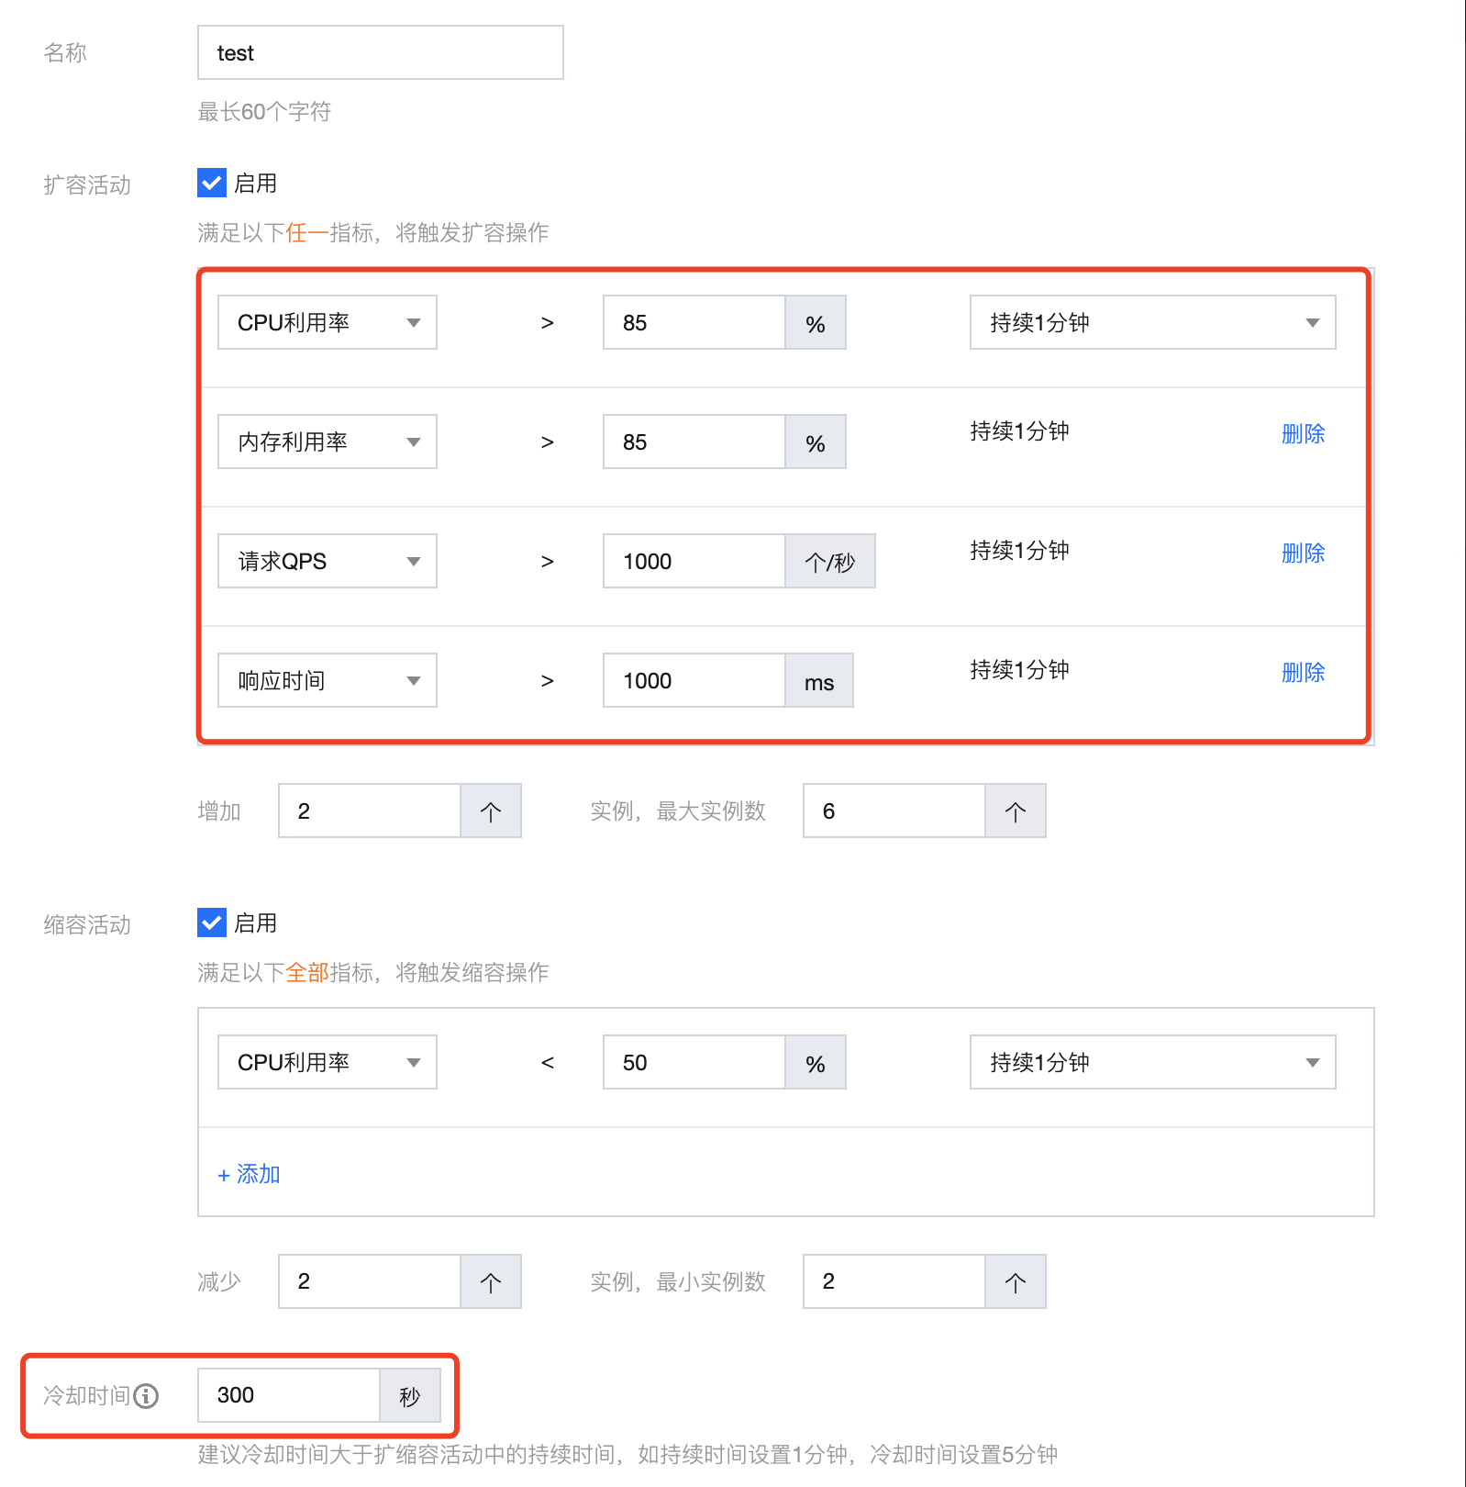Screen dimensions: 1466x1487
Task: Open the 内存利用率 metric dropdown
Action: click(x=328, y=442)
